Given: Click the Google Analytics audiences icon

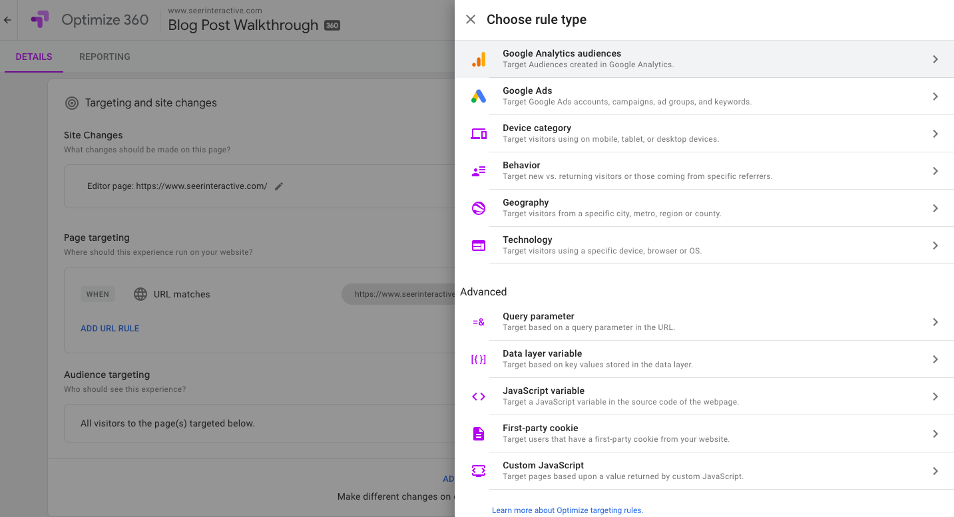Looking at the screenshot, I should point(479,59).
